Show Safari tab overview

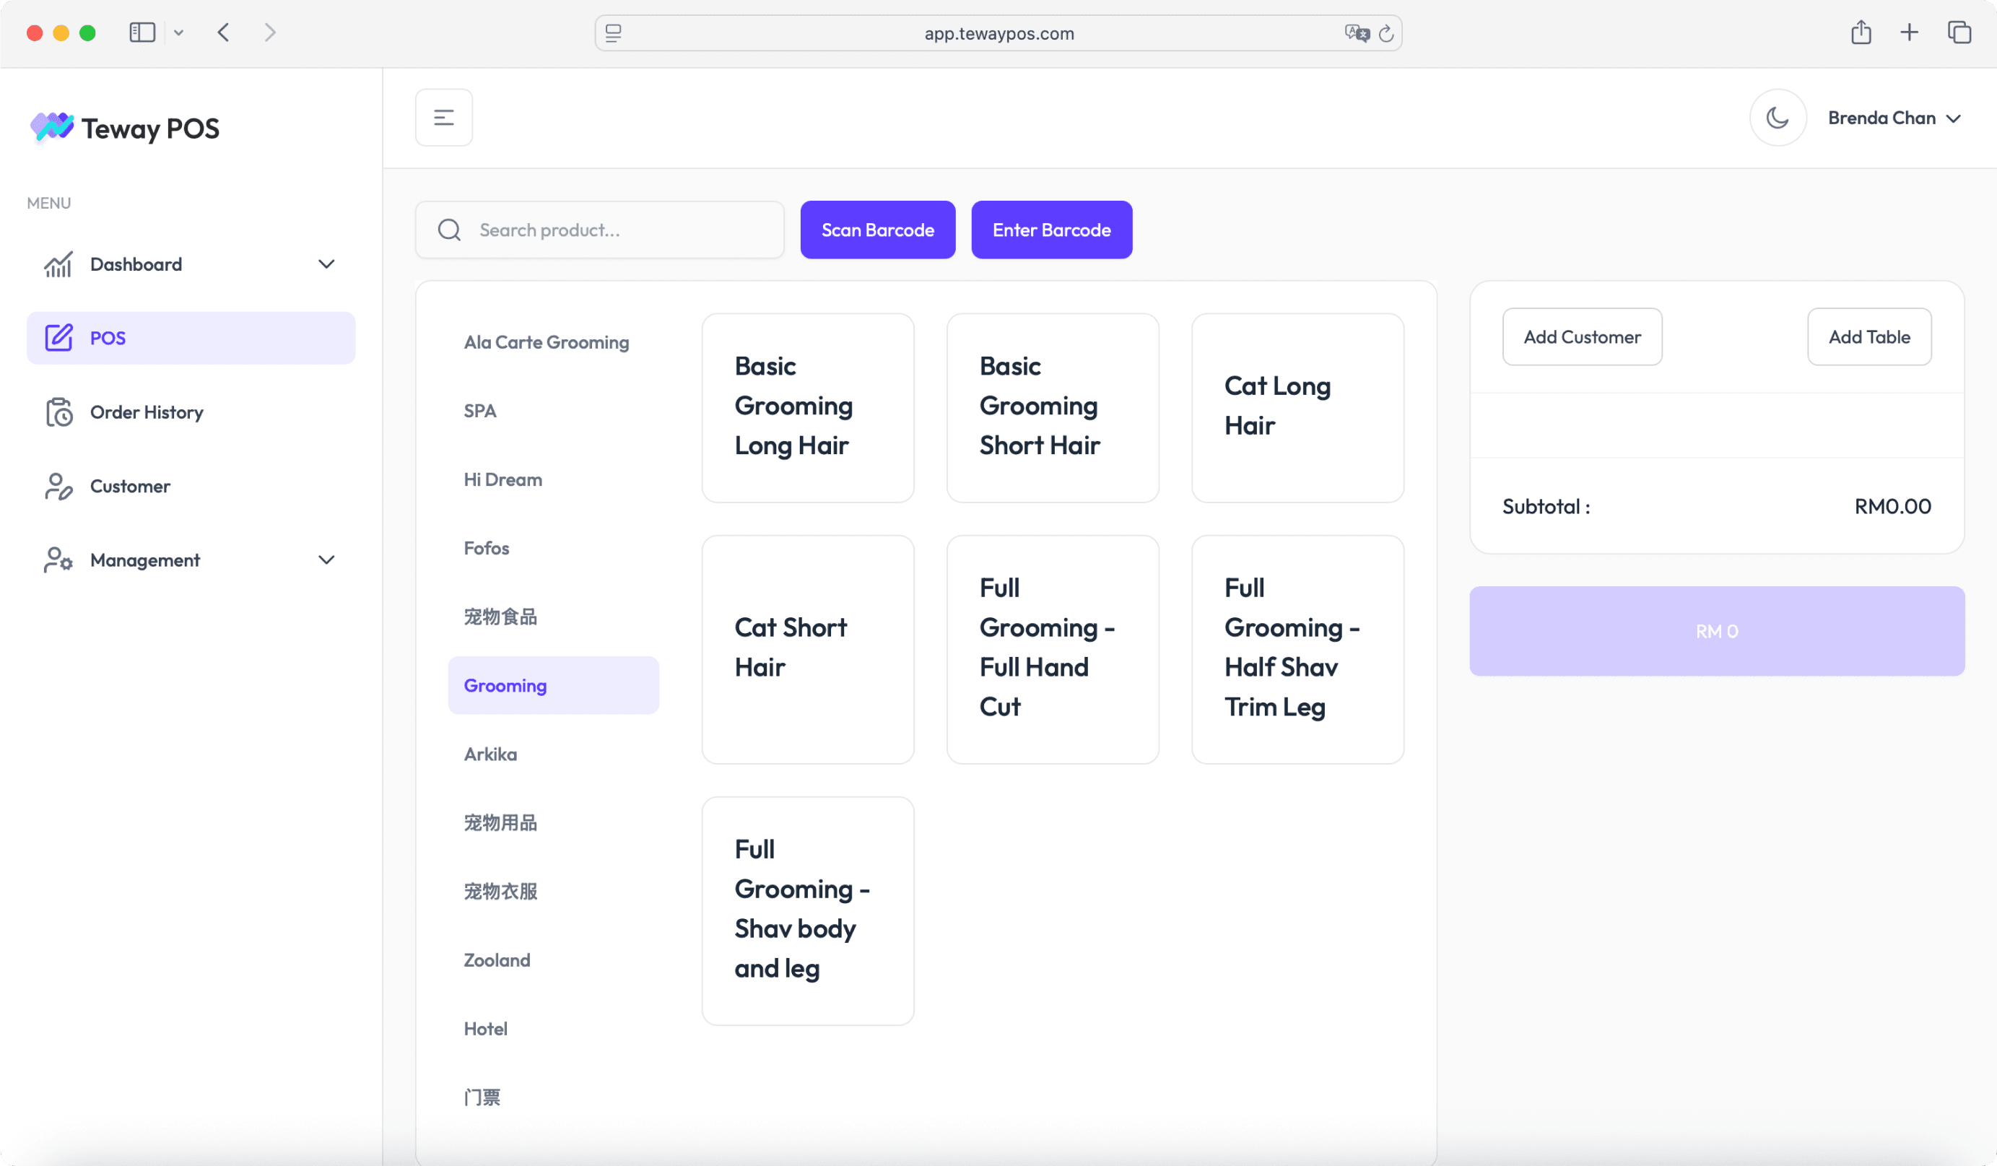coord(1959,32)
